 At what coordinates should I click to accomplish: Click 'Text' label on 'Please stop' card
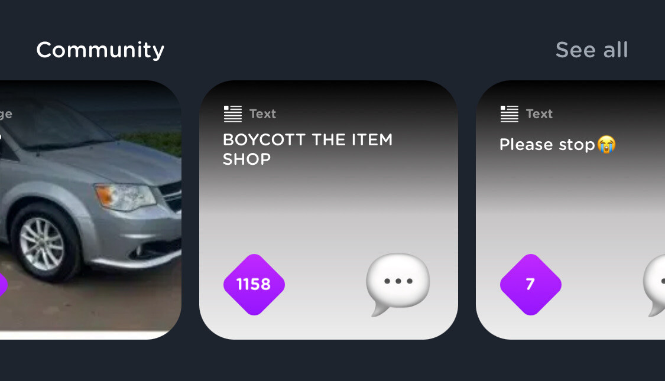tap(539, 113)
